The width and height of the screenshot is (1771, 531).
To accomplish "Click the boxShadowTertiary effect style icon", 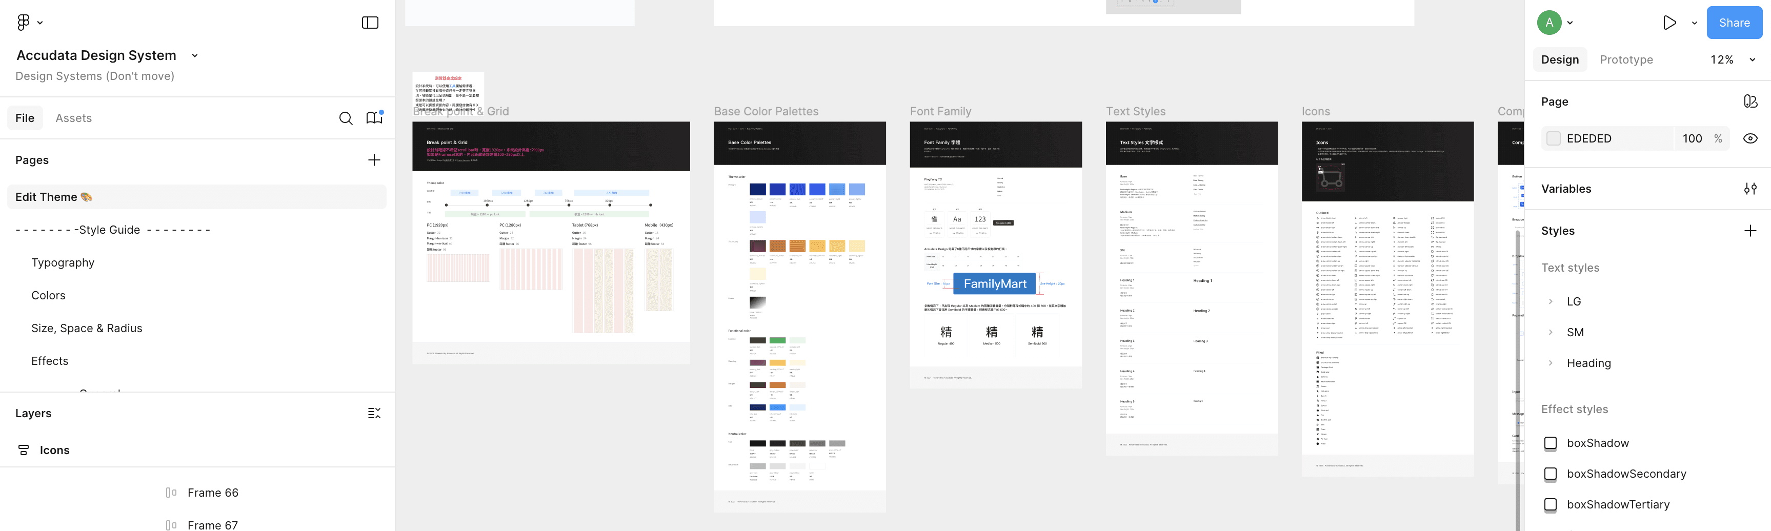I will click(1551, 505).
